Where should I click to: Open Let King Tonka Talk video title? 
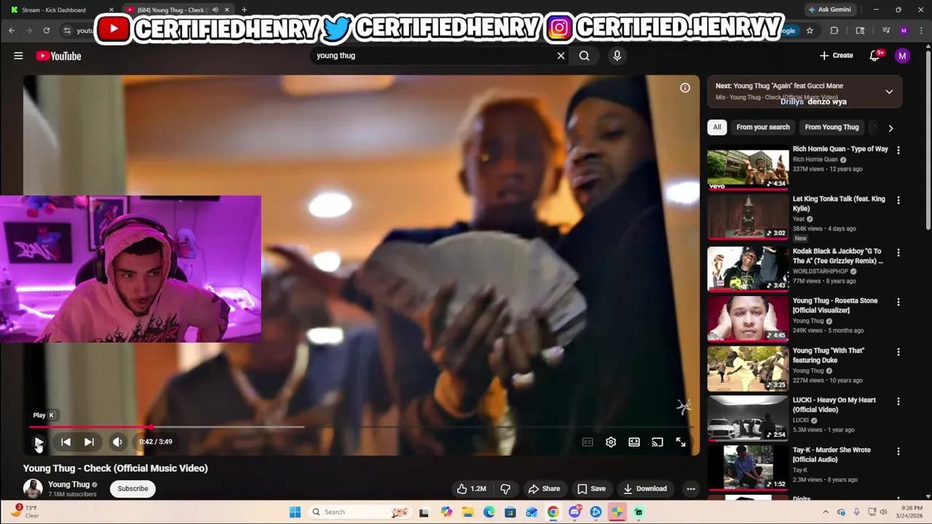click(x=839, y=204)
